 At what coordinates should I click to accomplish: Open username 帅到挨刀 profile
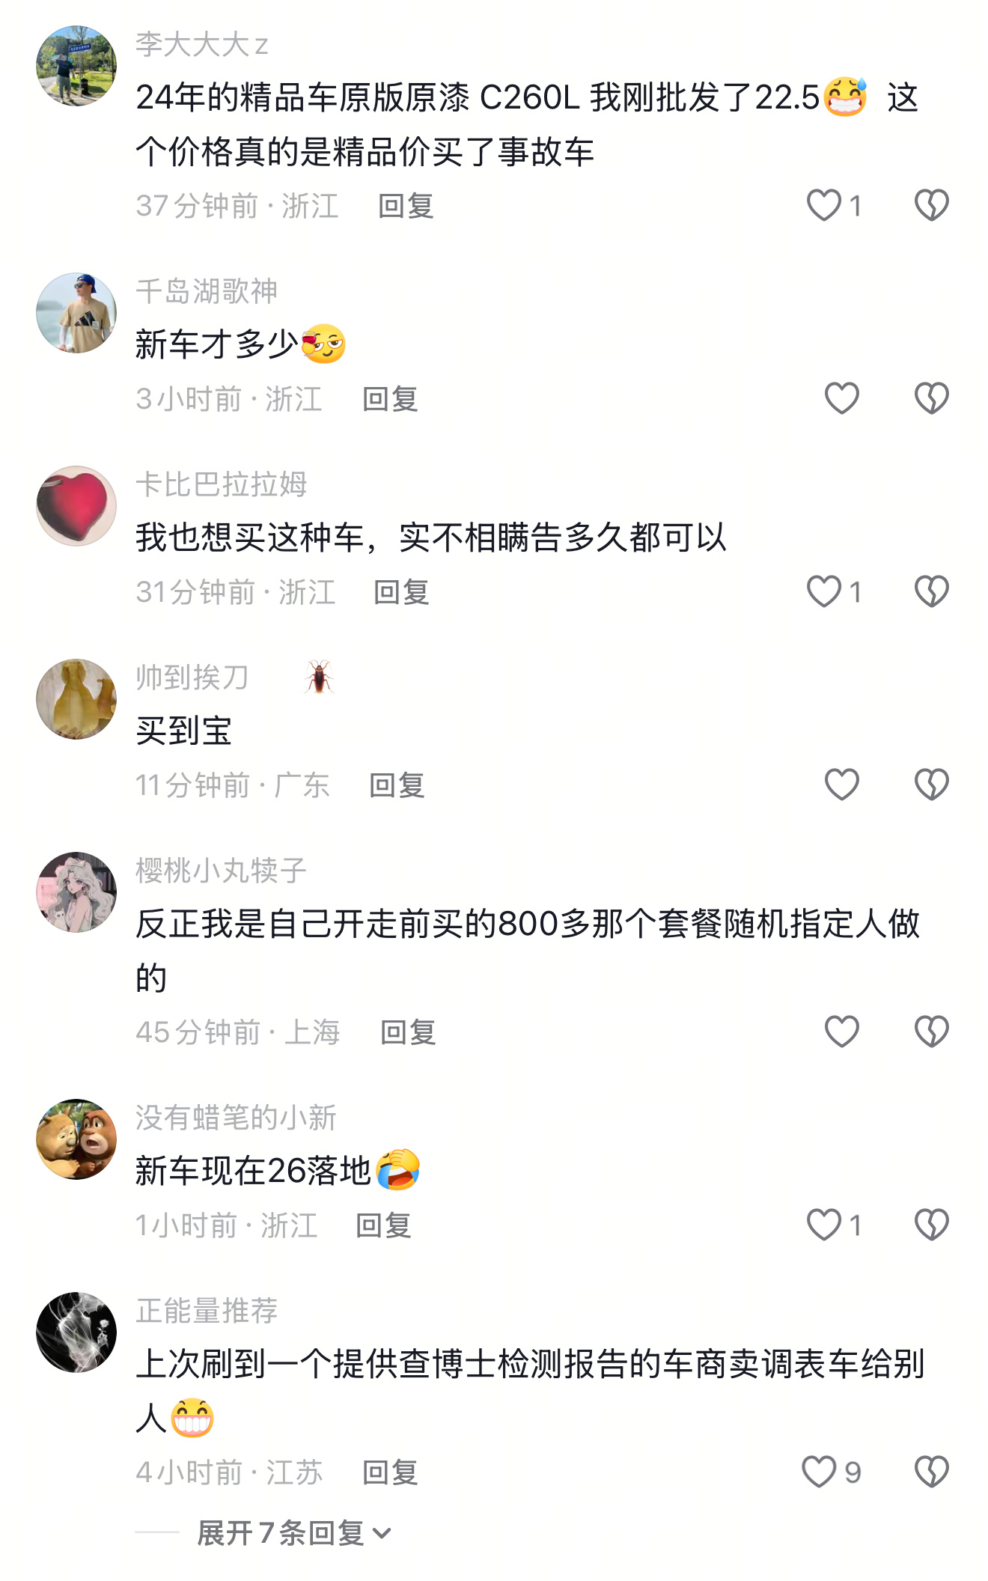tap(192, 677)
